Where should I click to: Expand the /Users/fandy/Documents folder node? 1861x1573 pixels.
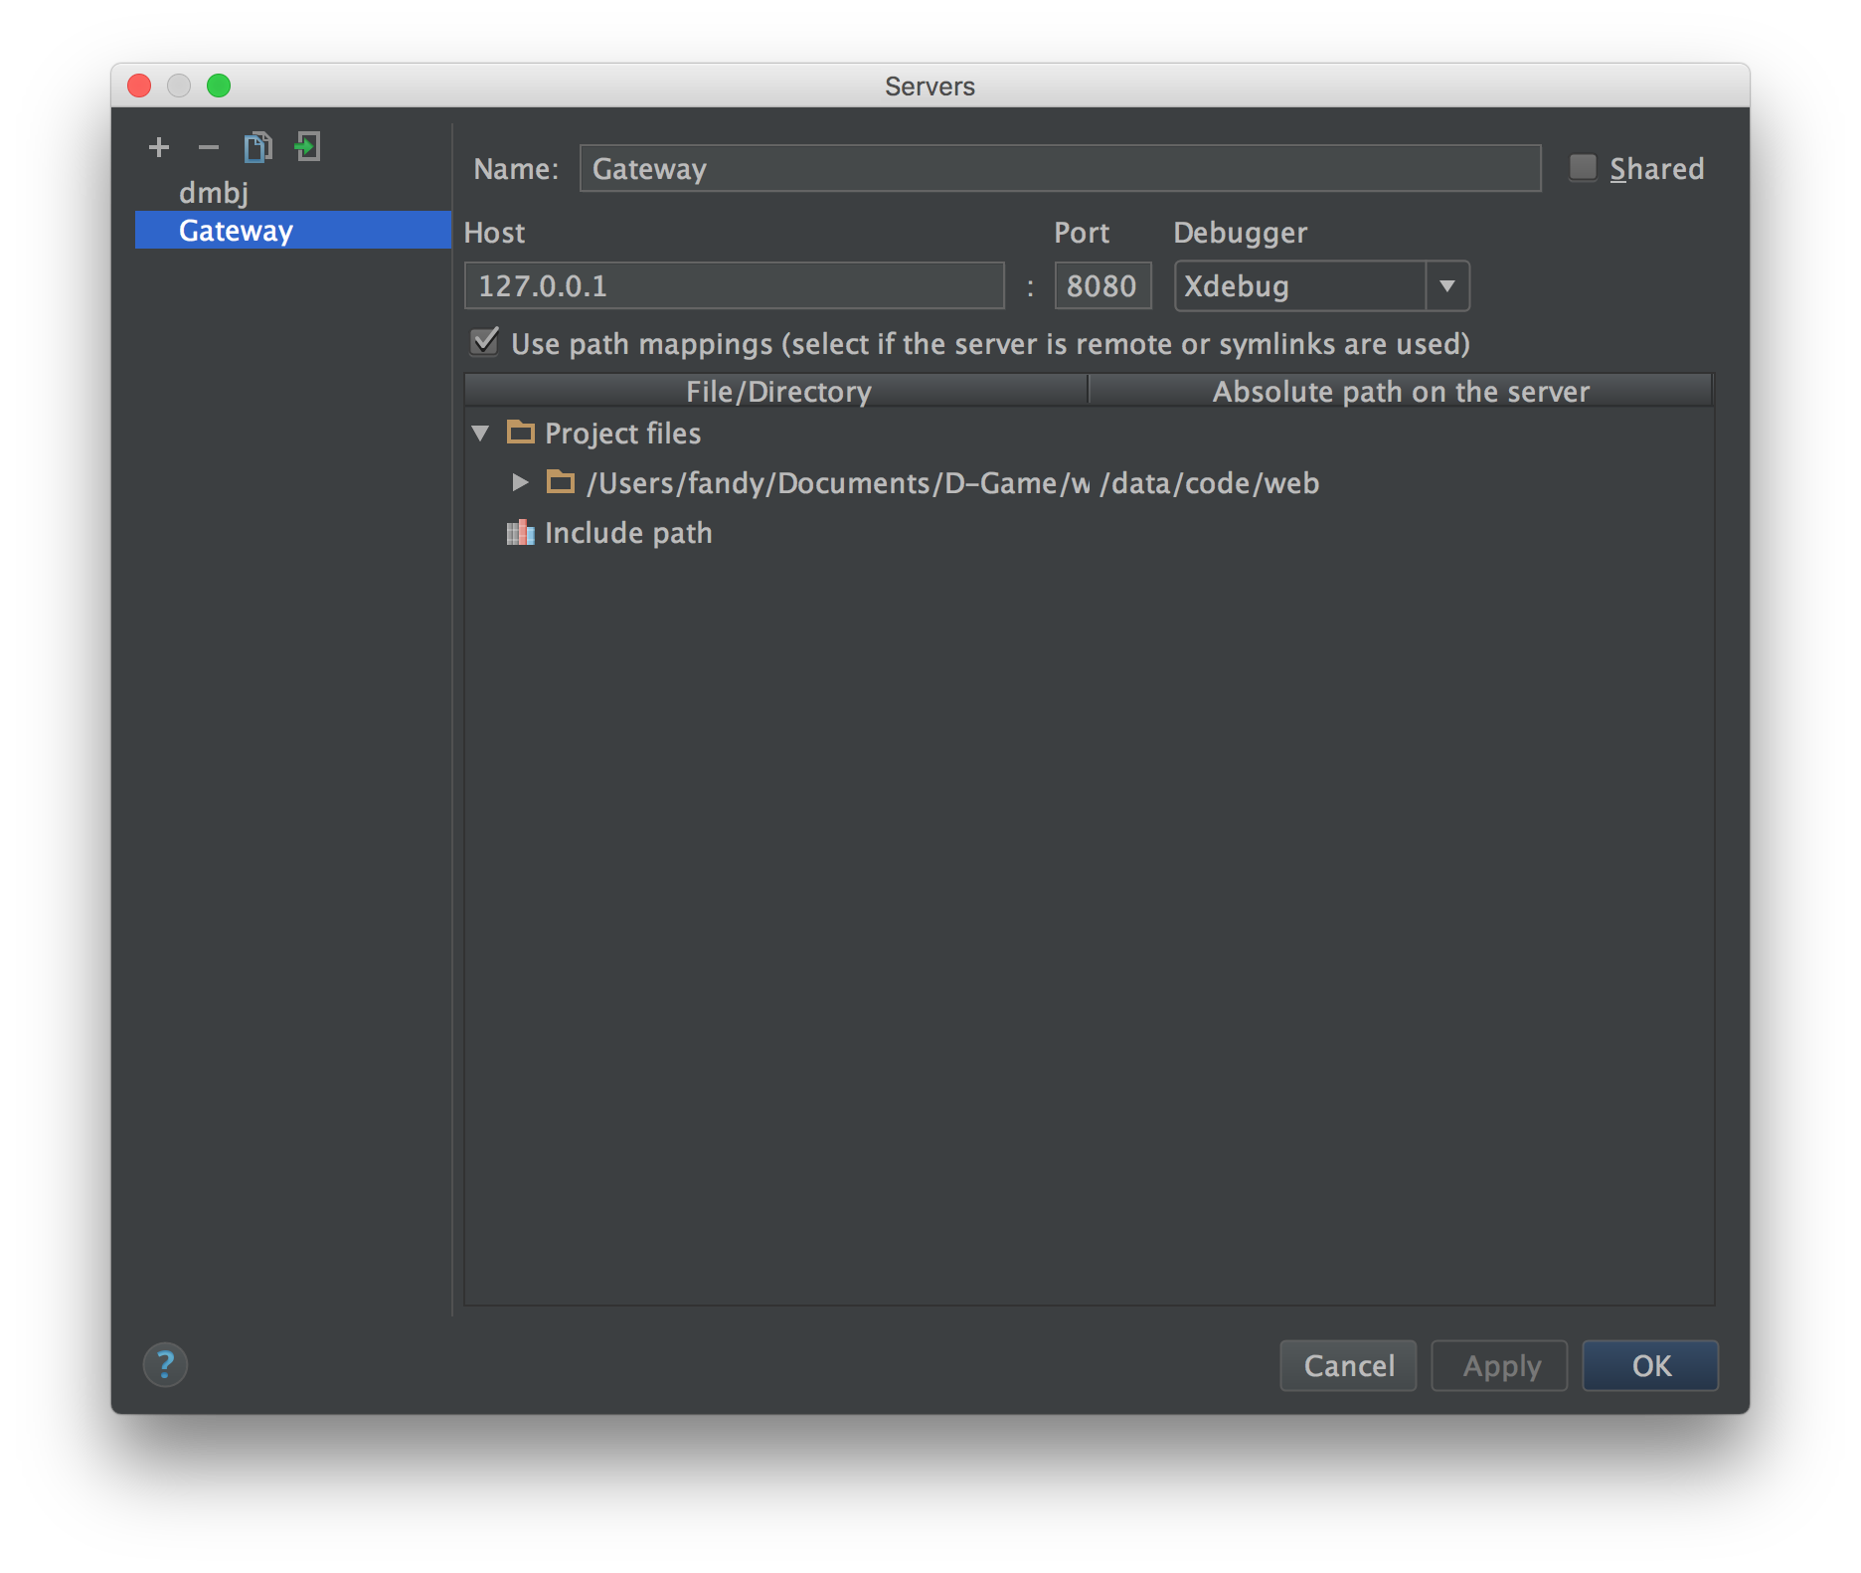[x=519, y=483]
